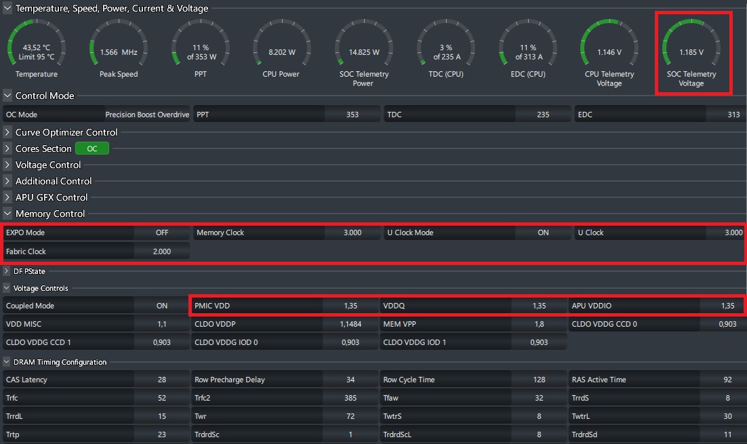Image resolution: width=747 pixels, height=444 pixels.
Task: Collapse the Temperature, Speed, Power section
Action: [7, 8]
